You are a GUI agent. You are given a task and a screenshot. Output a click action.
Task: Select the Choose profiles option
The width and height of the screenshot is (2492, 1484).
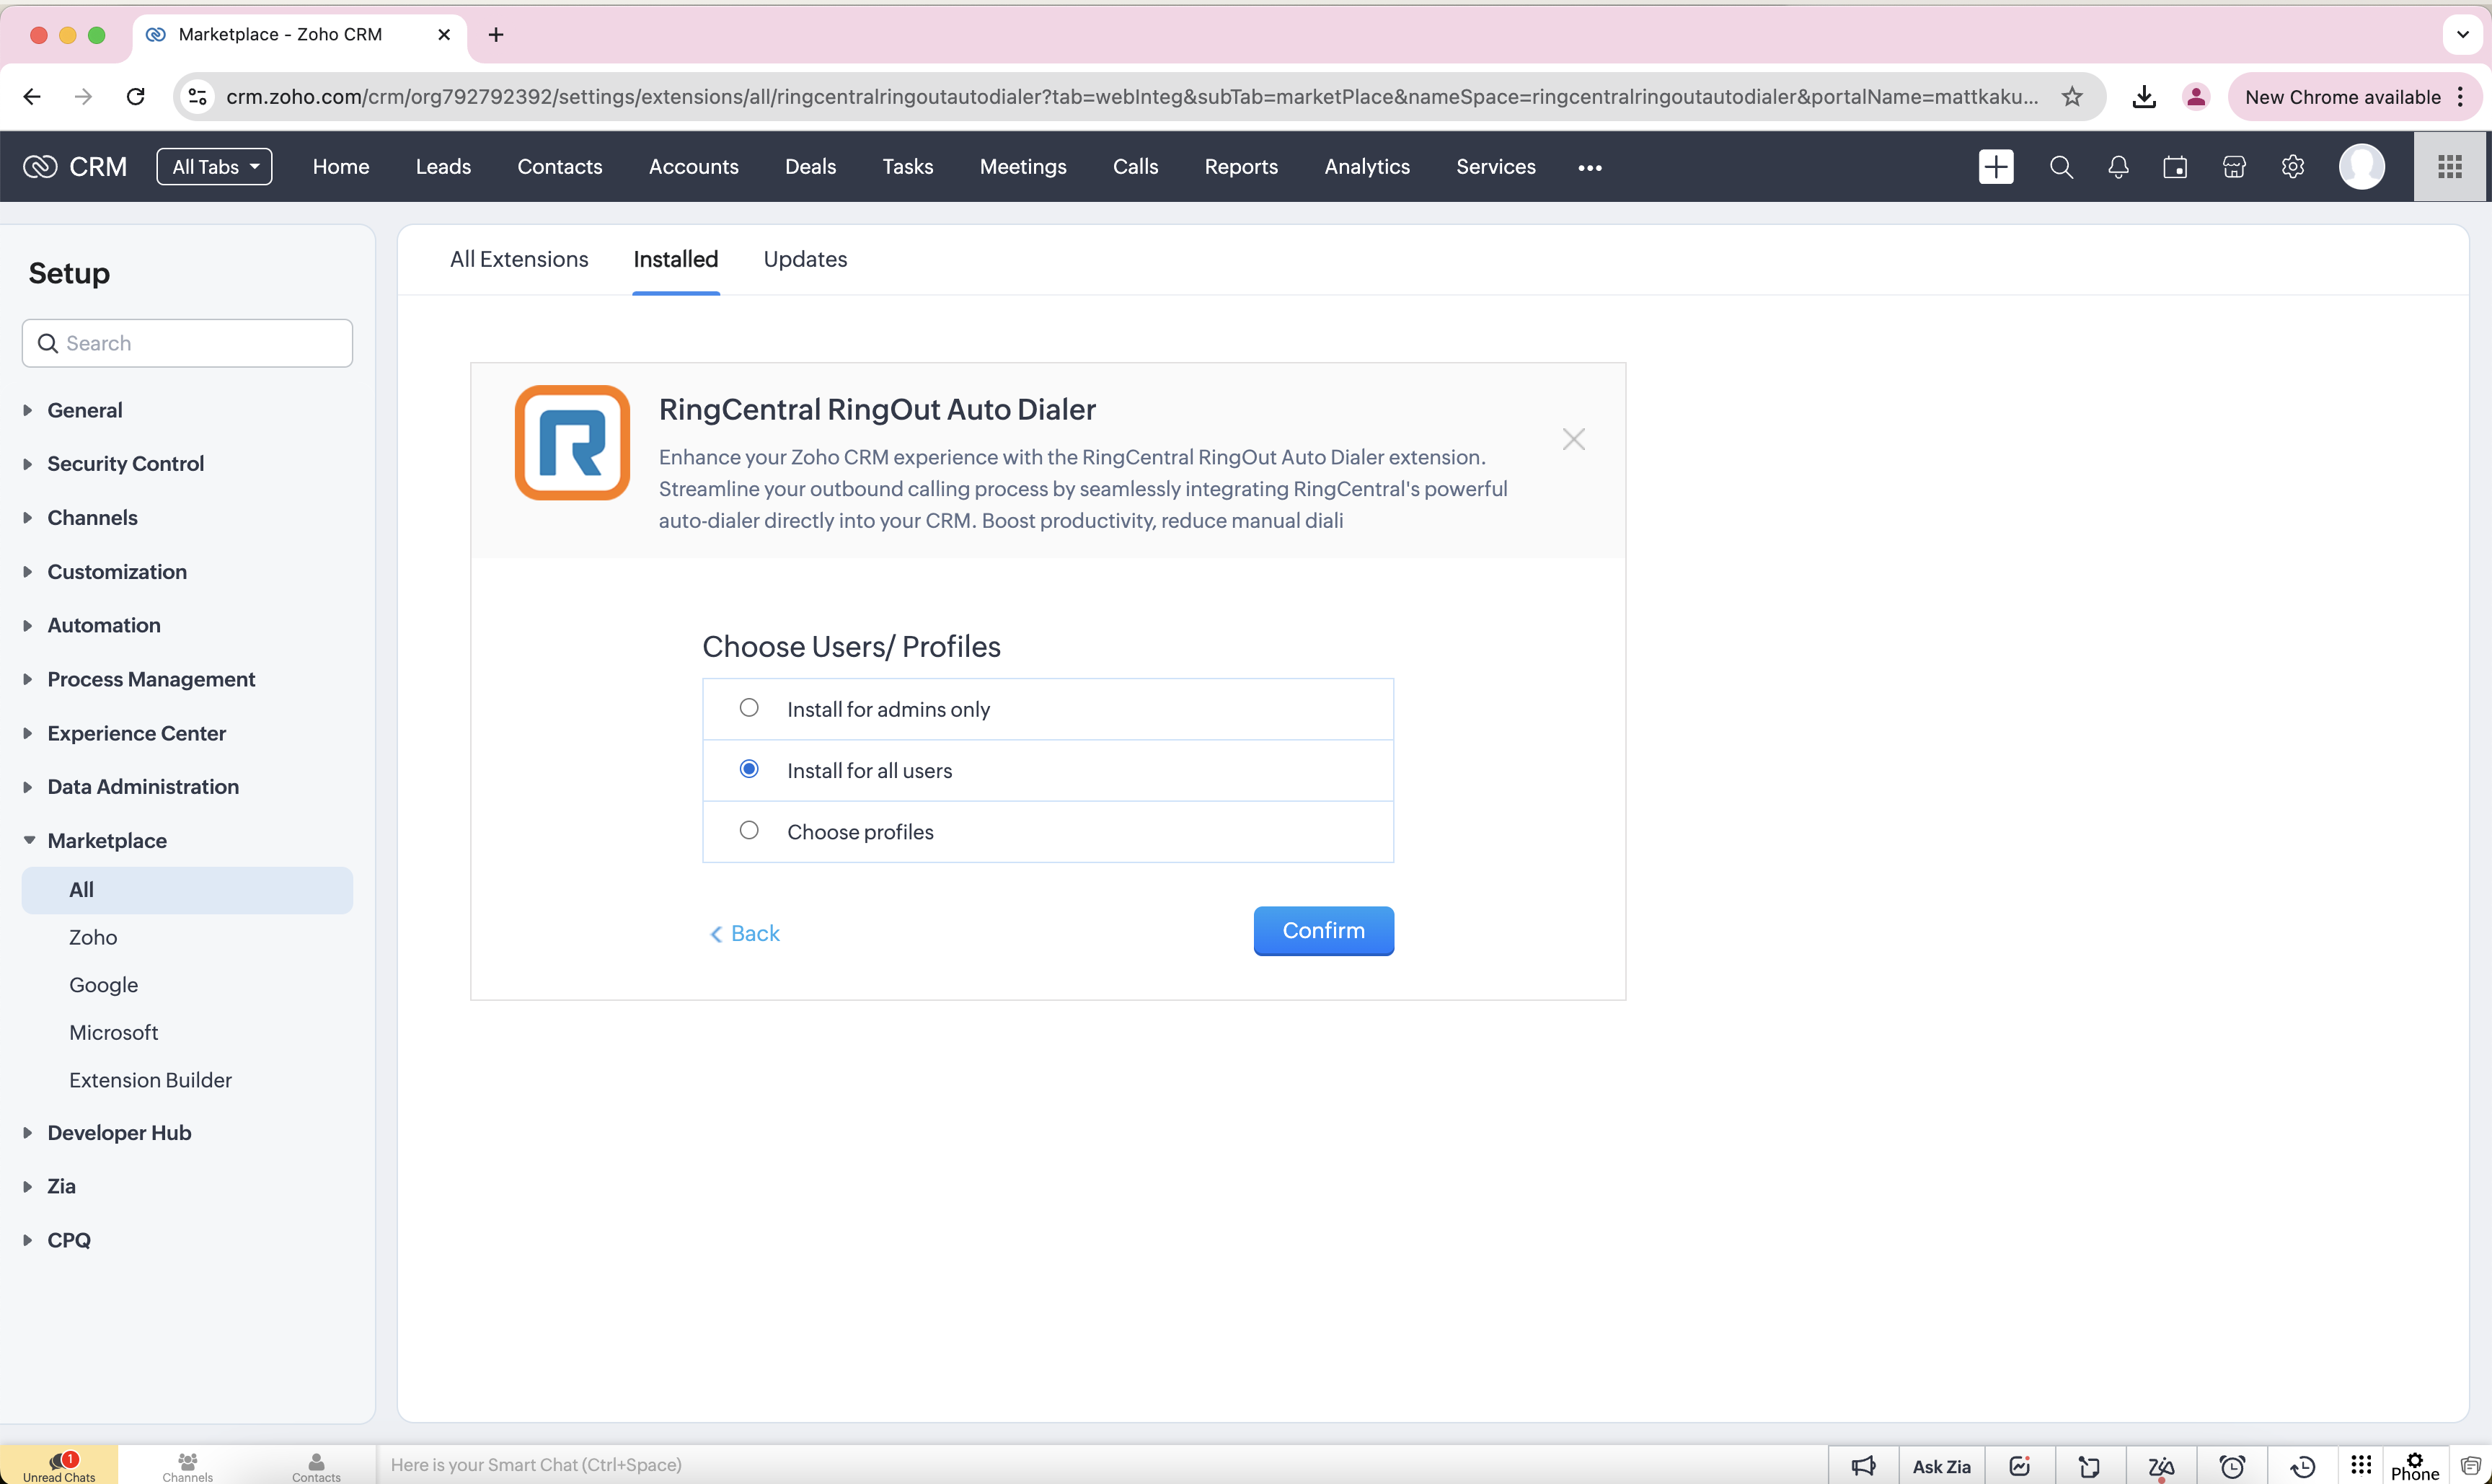coord(749,830)
